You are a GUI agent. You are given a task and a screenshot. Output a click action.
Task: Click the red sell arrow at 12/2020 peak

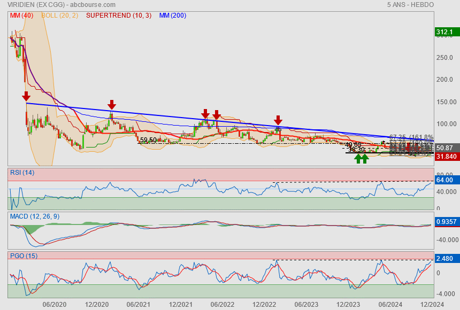click(x=111, y=104)
